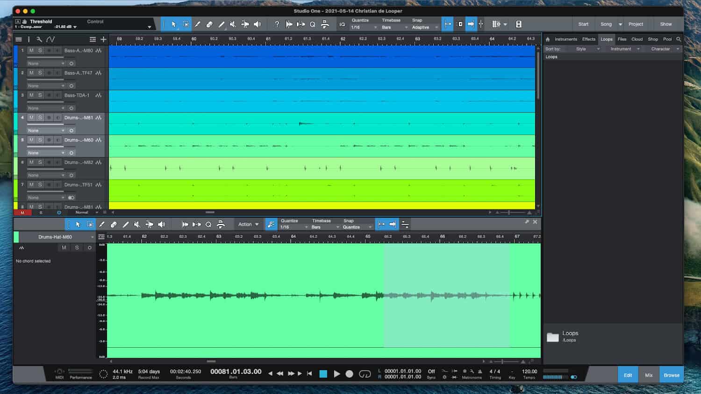
Task: Open the track list icon beside plus
Action: [x=93, y=39]
